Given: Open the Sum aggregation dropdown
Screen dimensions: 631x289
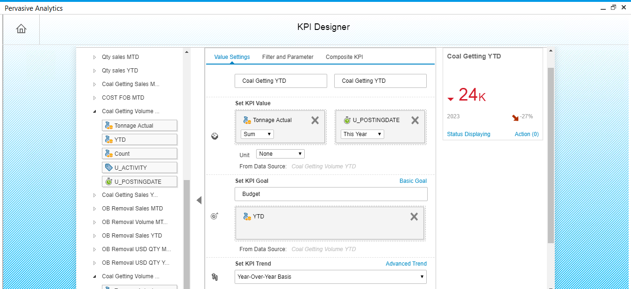Looking at the screenshot, I should pyautogui.click(x=257, y=134).
